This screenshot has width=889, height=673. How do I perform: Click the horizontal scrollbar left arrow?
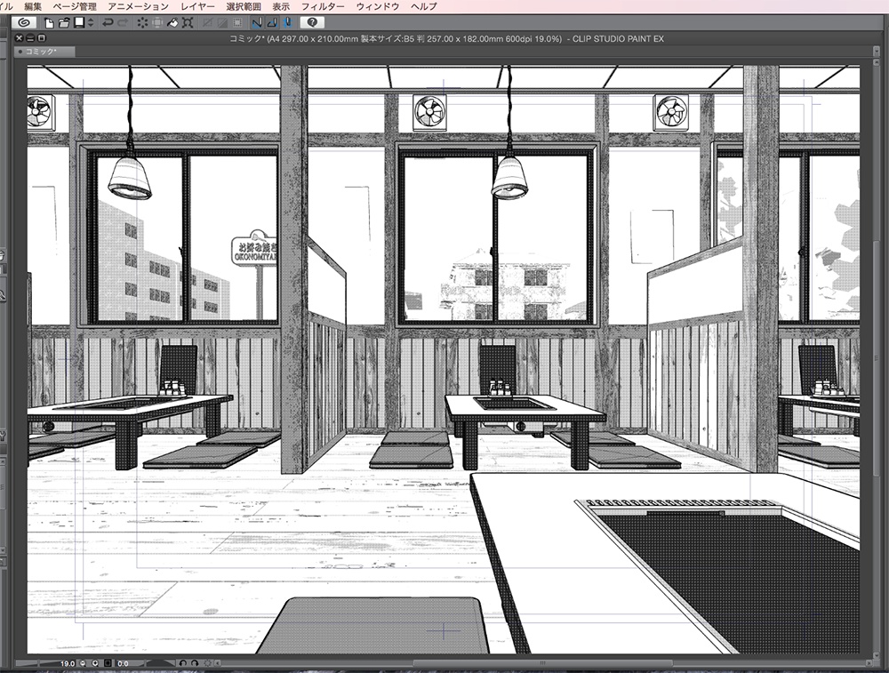(x=219, y=663)
